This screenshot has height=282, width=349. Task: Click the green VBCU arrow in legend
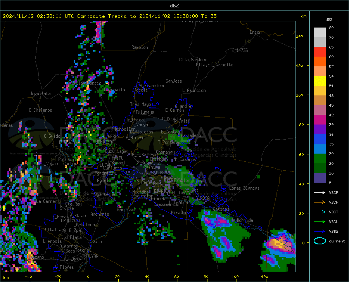tap(320, 221)
